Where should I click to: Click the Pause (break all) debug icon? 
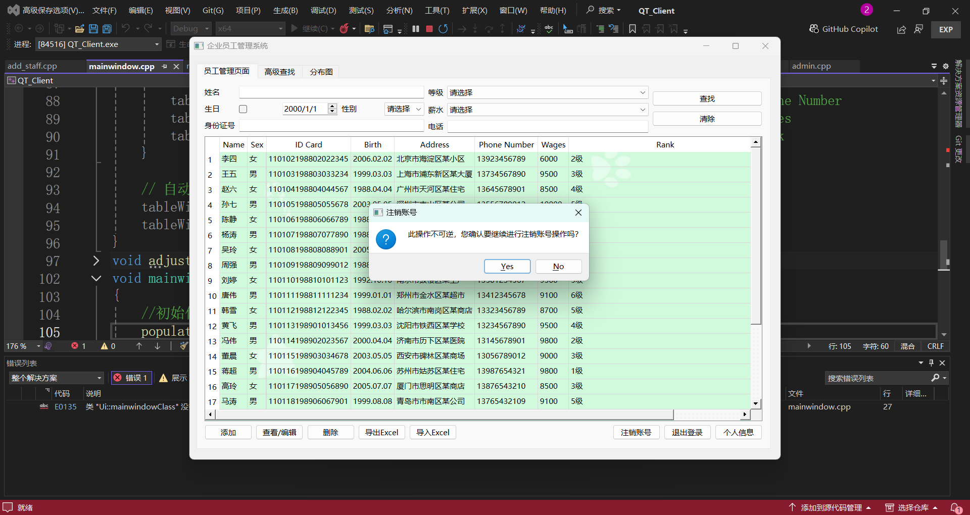click(x=416, y=29)
